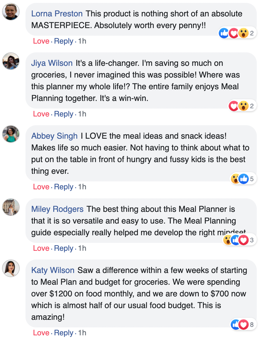The width and height of the screenshot is (267, 340).
Task: Toggle Love under Lorna Preston's comment
Action: [x=41, y=41]
